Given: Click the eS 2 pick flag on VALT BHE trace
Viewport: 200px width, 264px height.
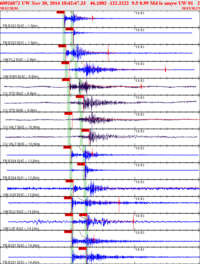Looking at the screenshot, I should pos(85,130).
